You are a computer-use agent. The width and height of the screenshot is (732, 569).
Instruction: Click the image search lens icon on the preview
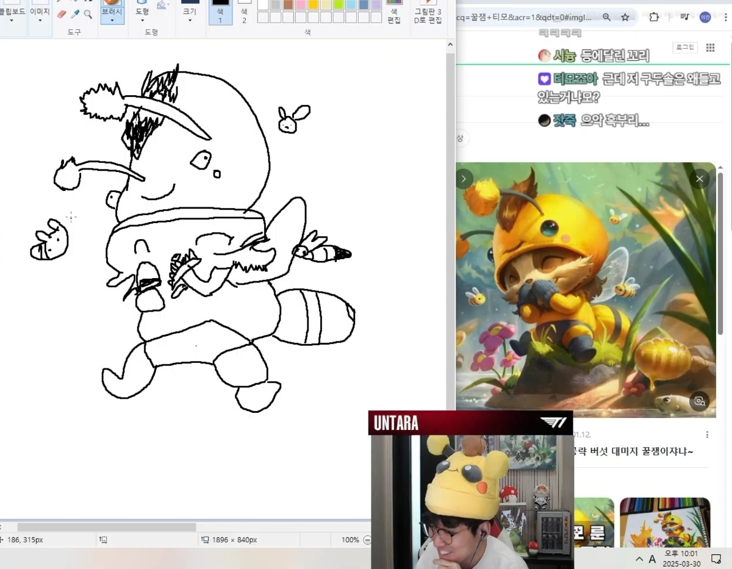(699, 401)
